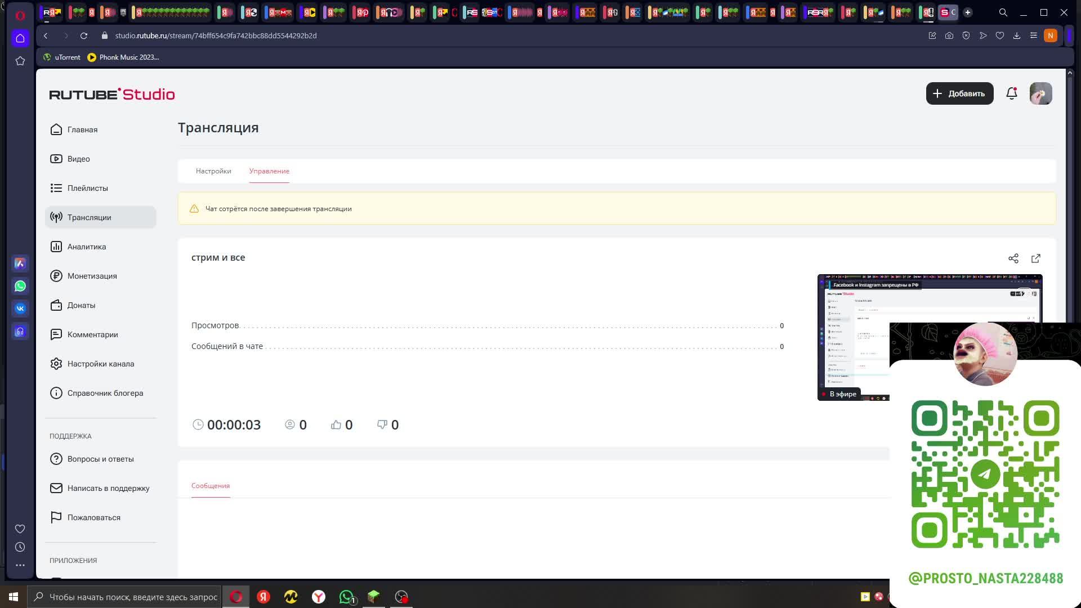
Task: Open Yandex from the taskbar
Action: 263,597
